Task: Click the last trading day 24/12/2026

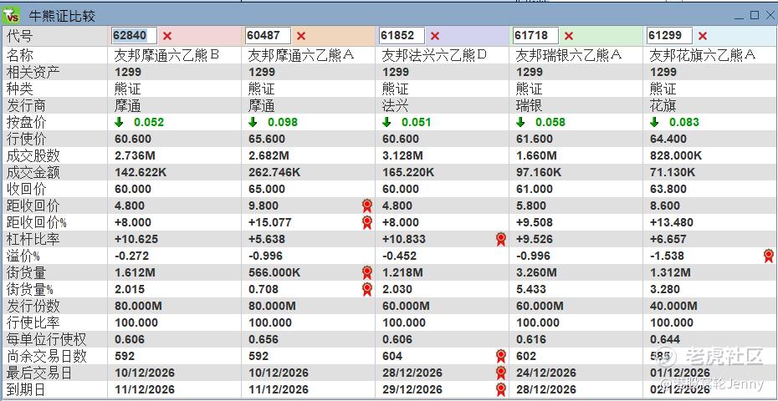Action: [545, 373]
